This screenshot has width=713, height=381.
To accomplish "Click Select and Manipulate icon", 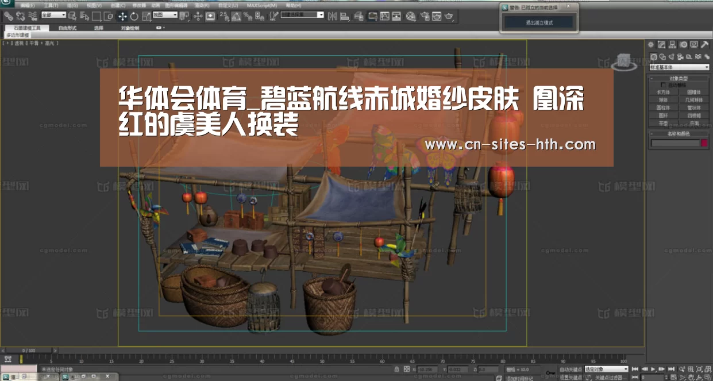I will 198,16.
